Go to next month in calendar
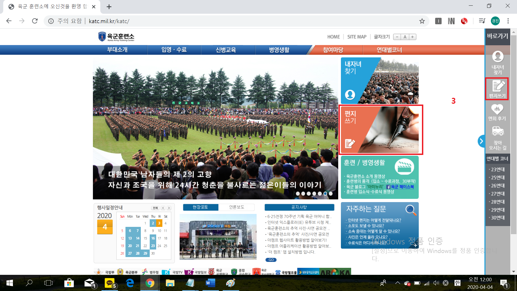517x291 pixels. (x=169, y=208)
